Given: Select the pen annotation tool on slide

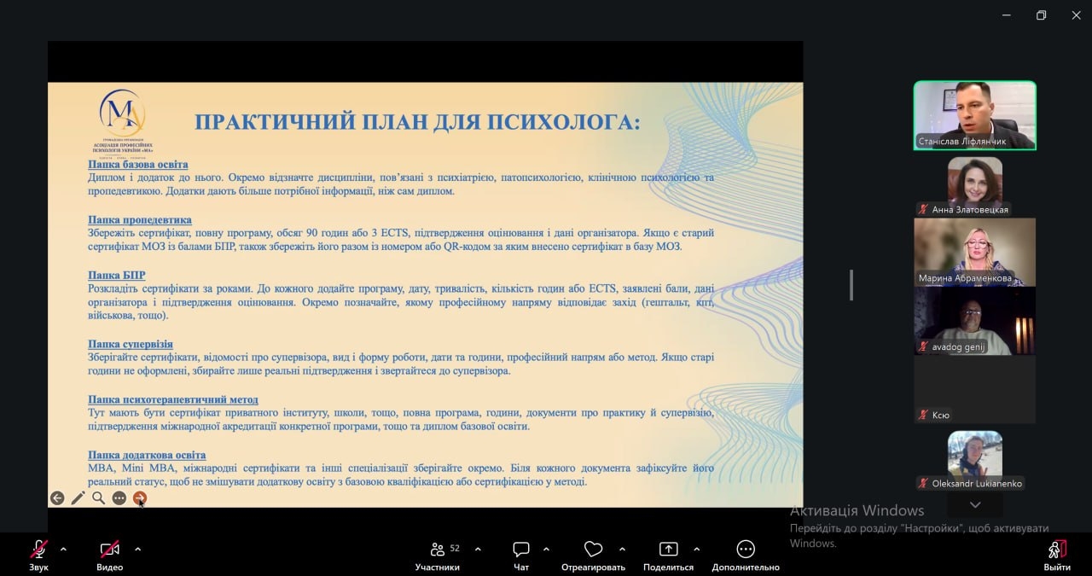Looking at the screenshot, I should click(78, 498).
